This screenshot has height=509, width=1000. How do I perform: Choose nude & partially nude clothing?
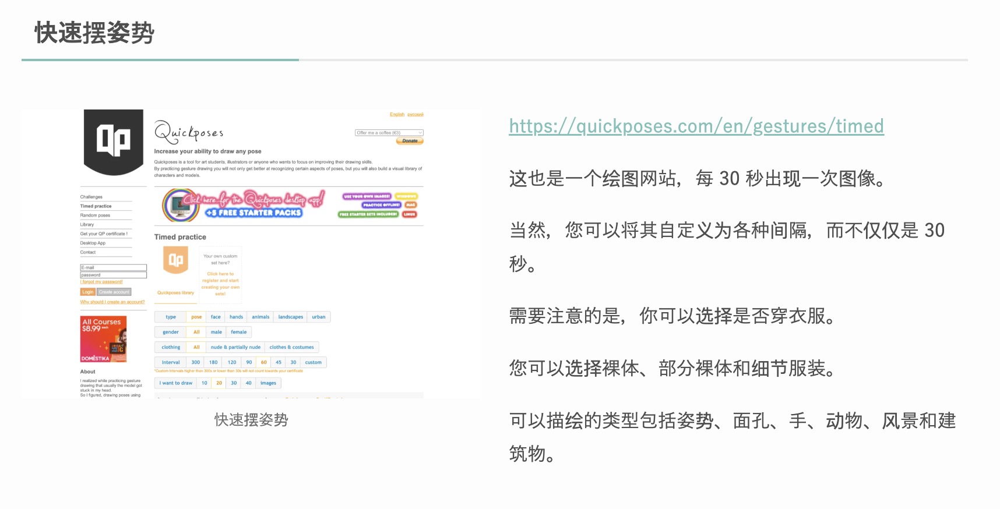coord(235,347)
